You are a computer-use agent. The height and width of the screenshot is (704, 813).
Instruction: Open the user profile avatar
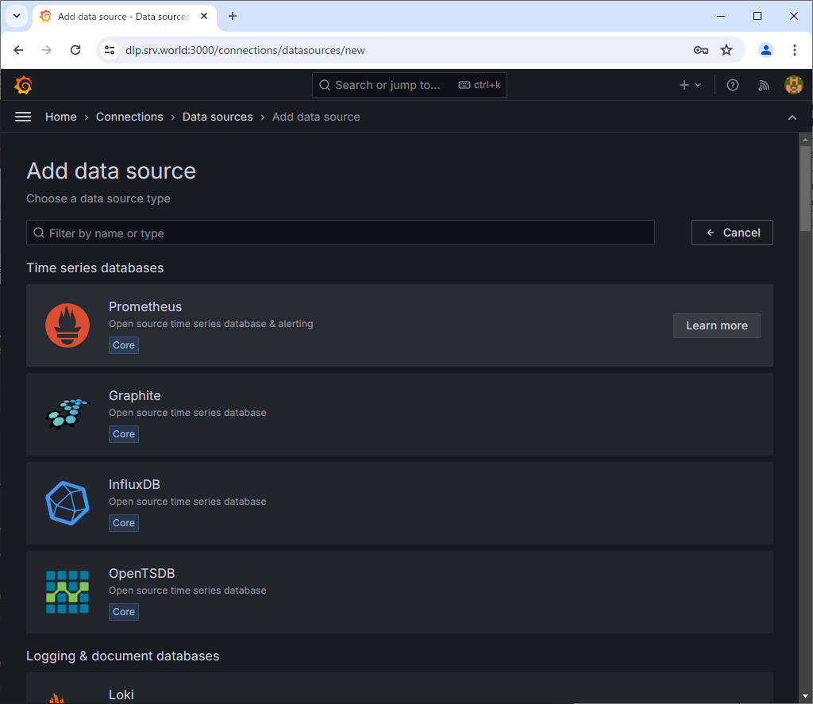793,85
